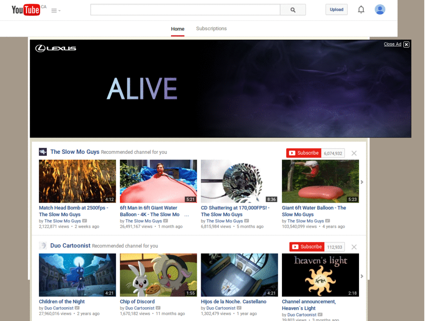The image size is (429, 321).
Task: Open Hijos de la Noche. Castellano title
Action: click(x=234, y=301)
